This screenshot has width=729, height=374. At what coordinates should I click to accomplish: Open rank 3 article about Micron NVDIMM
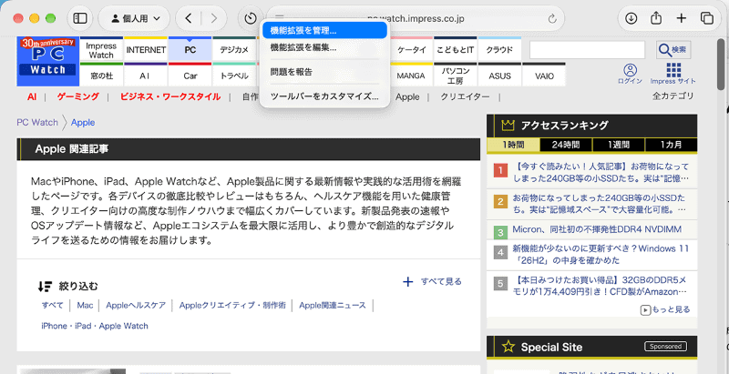point(597,229)
